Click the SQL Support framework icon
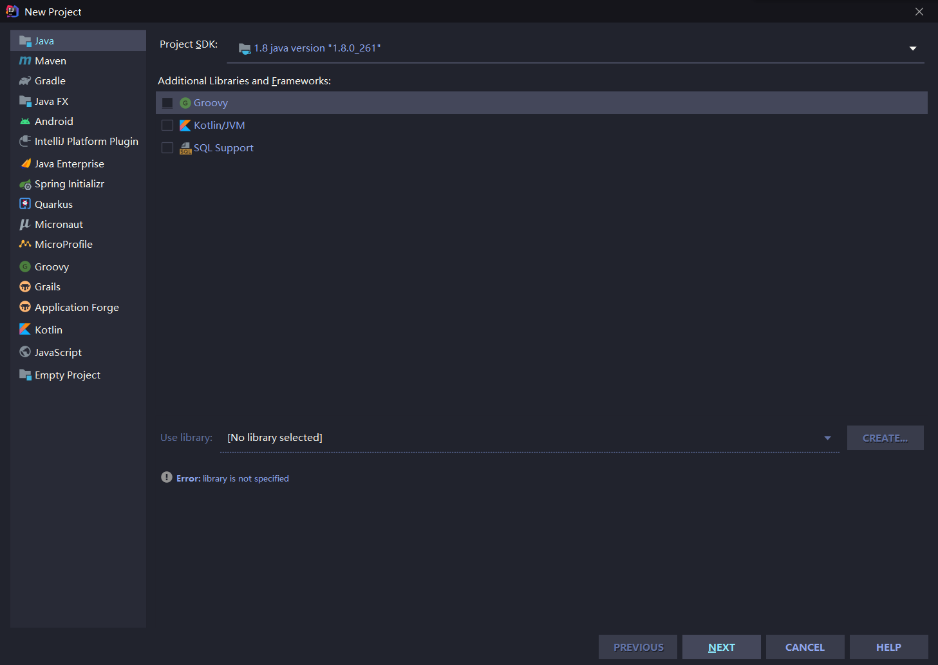 (x=185, y=148)
